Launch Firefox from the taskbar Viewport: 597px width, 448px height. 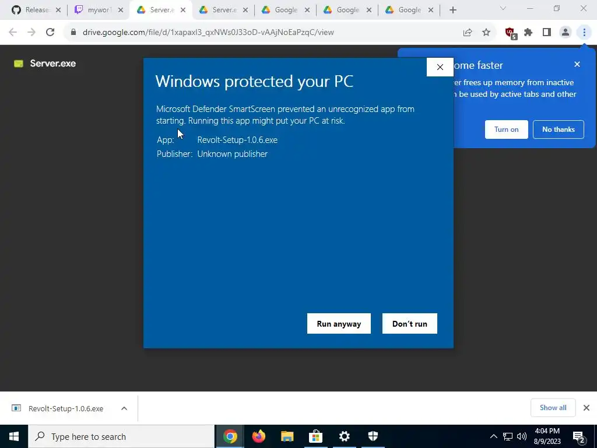258,436
